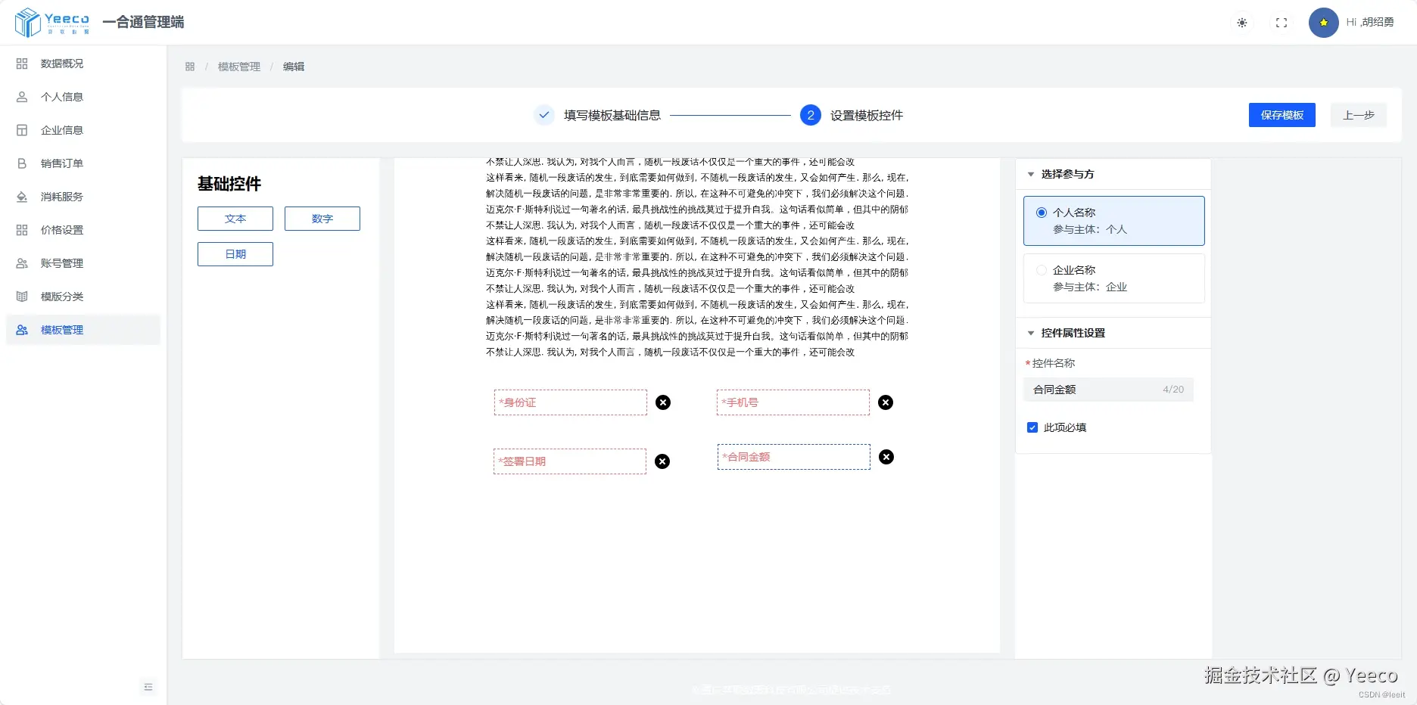Open 模版分类 menu item
The width and height of the screenshot is (1417, 705).
[83, 297]
